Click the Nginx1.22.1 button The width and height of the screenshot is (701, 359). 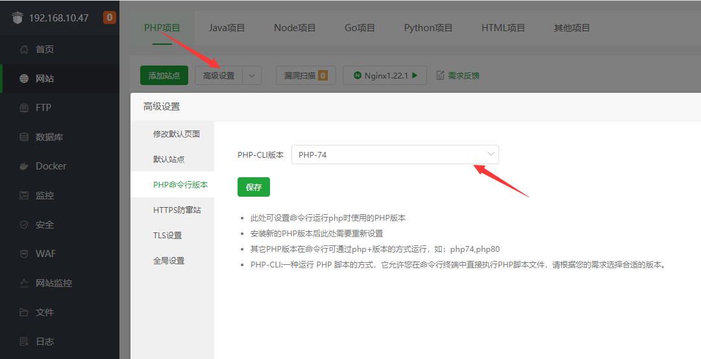[385, 75]
